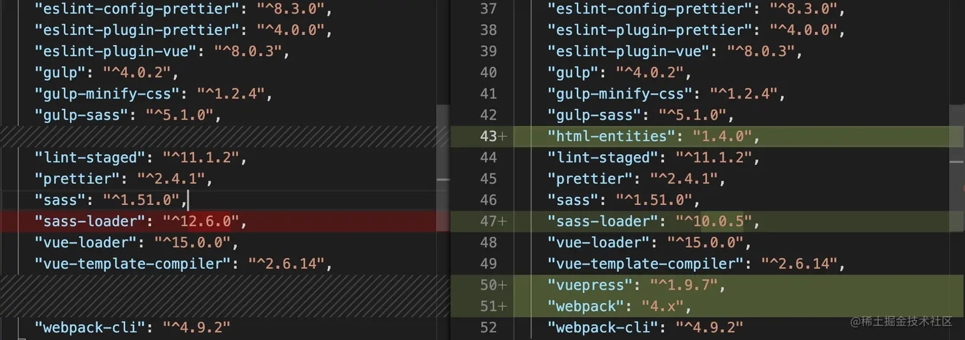
Task: Click line number 48 in the gutter
Action: point(488,243)
